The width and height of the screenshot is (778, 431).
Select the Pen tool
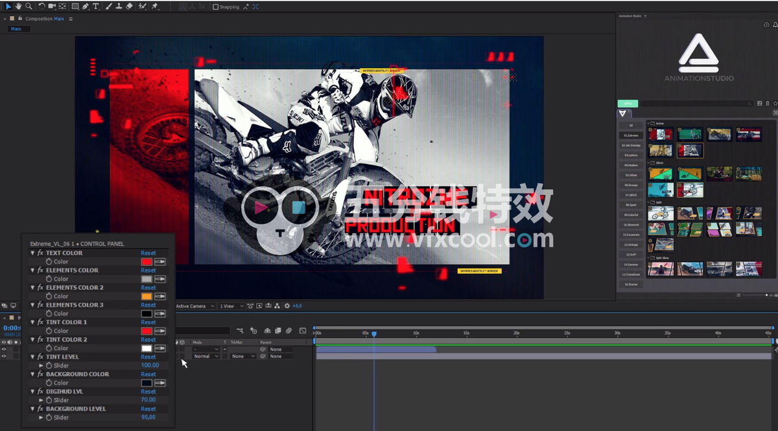point(87,6)
